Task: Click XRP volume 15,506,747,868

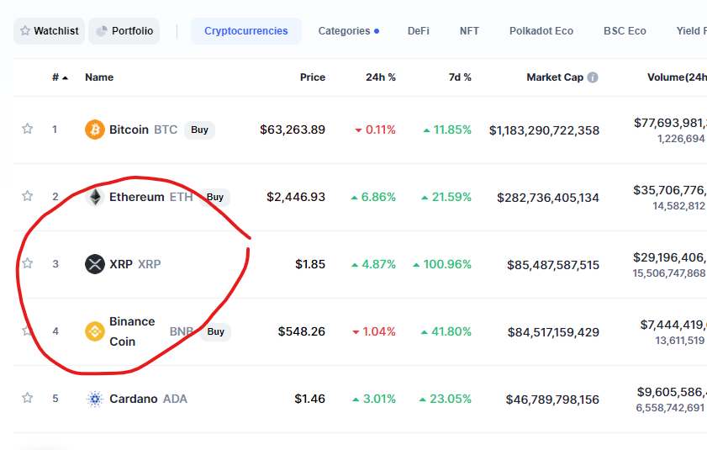Action: 669,273
